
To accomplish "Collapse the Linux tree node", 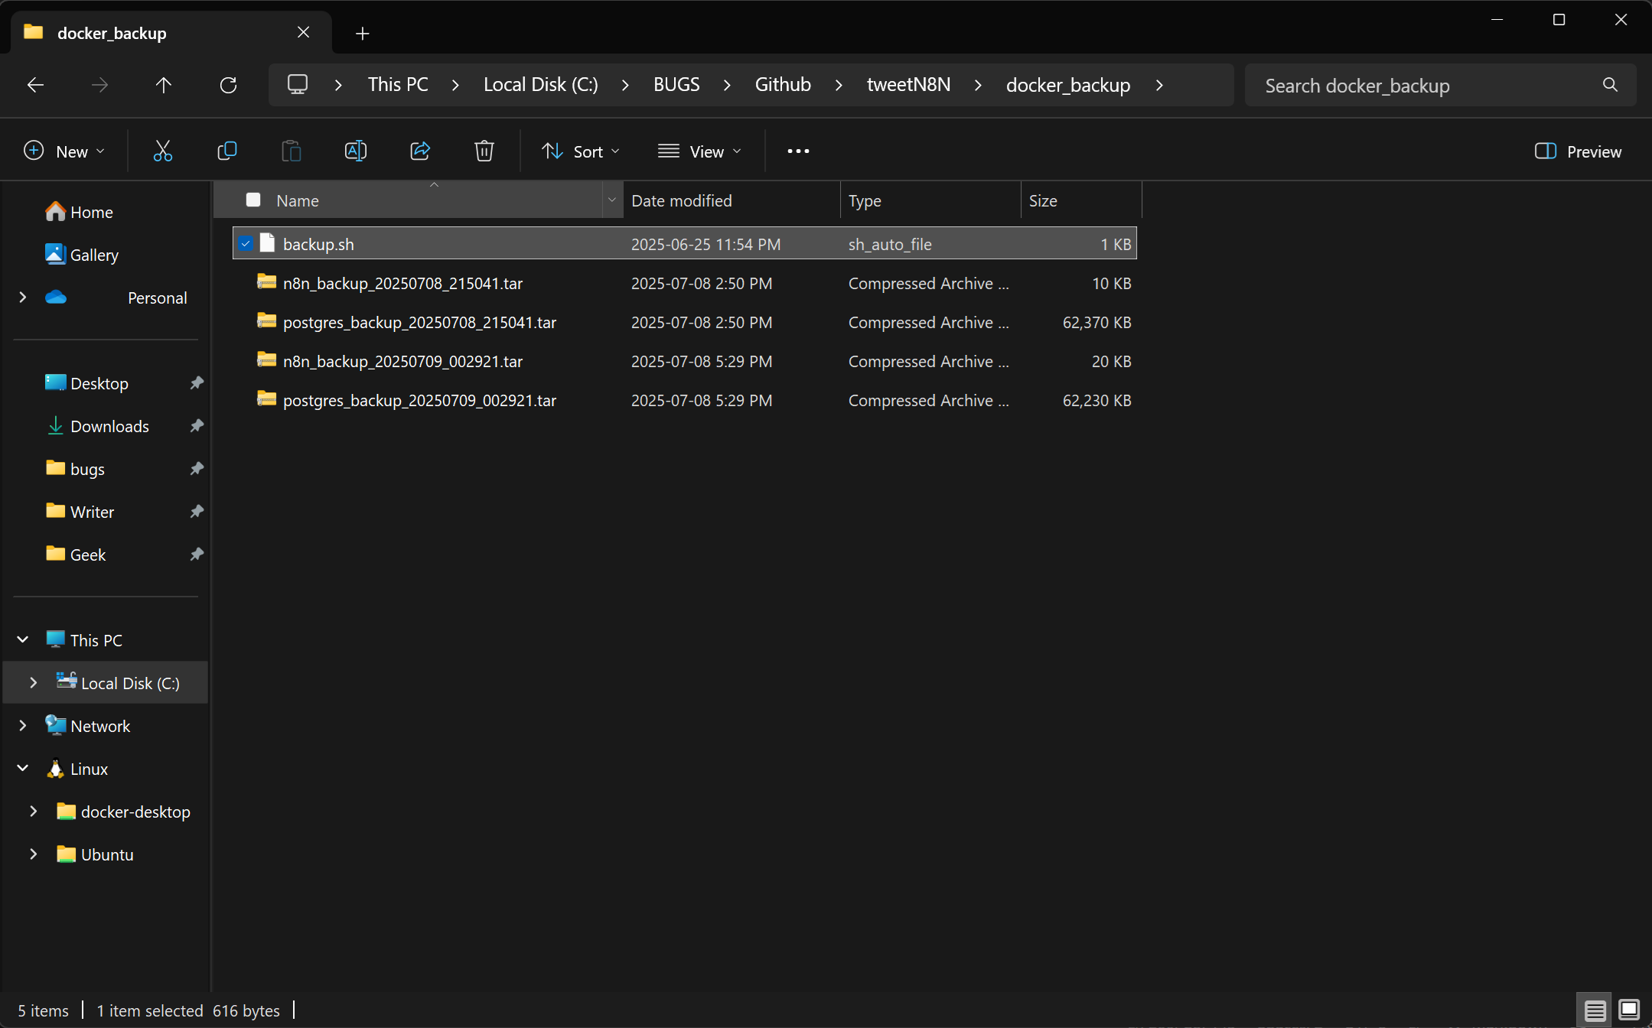I will tap(23, 768).
